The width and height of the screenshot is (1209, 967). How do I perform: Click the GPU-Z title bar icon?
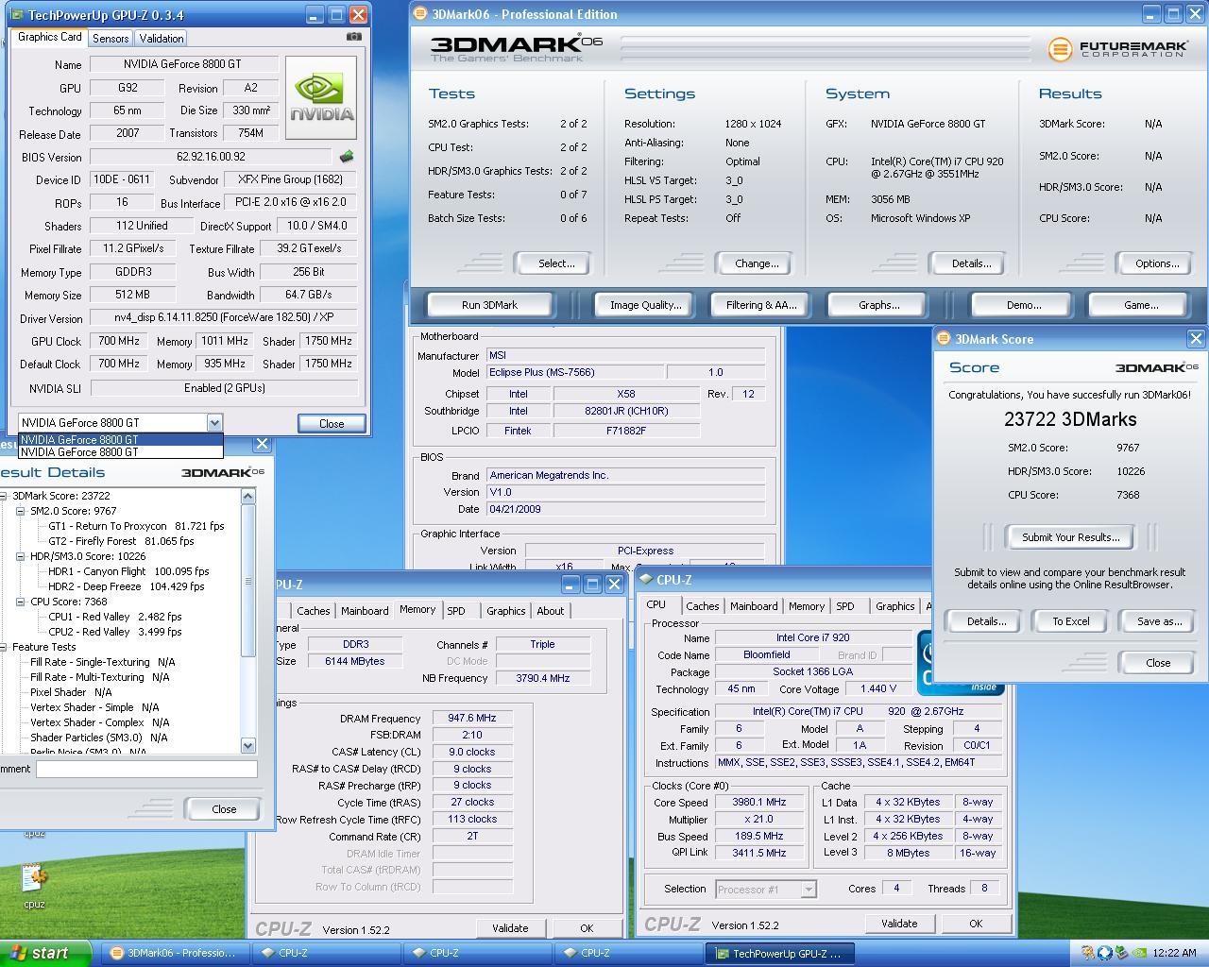pos(17,15)
